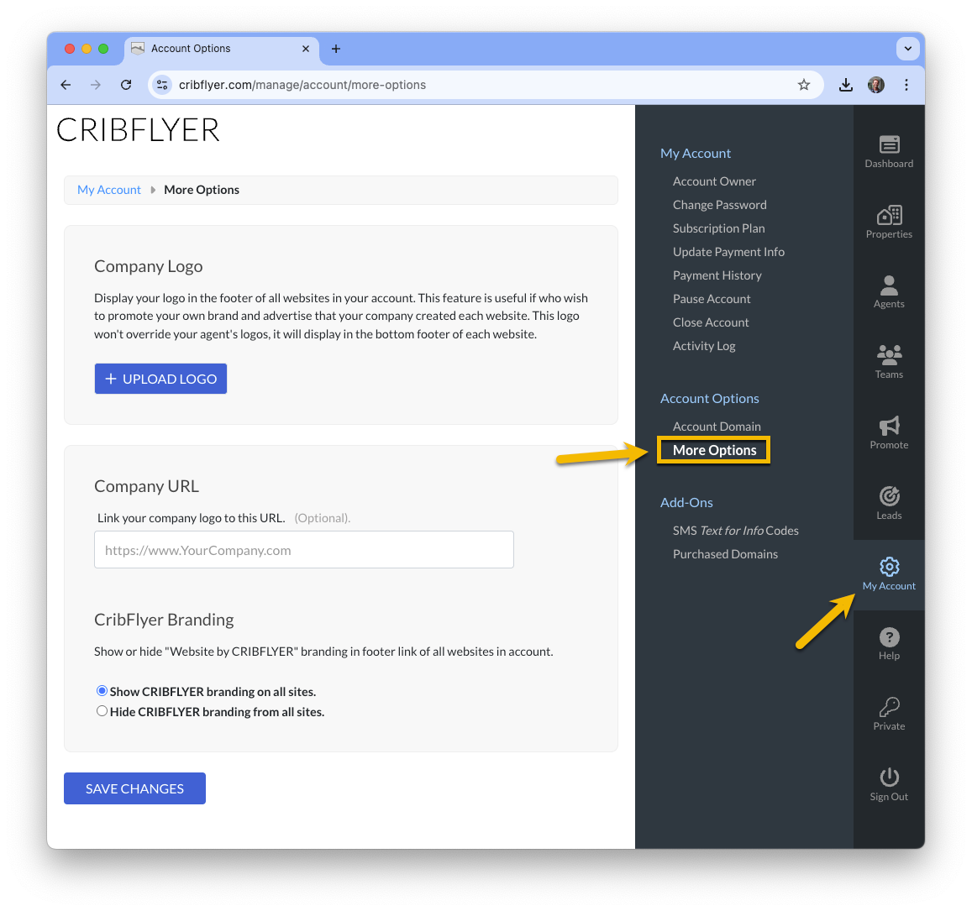
Task: Open the Leads target icon
Action: (889, 496)
